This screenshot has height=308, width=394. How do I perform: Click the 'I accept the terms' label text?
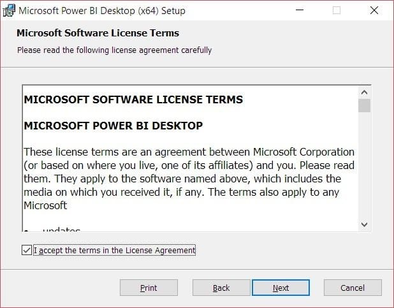click(114, 250)
